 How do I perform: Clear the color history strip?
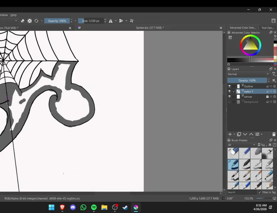point(275,36)
